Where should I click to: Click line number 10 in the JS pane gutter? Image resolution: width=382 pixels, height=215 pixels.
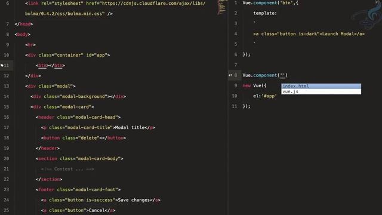pyautogui.click(x=235, y=96)
